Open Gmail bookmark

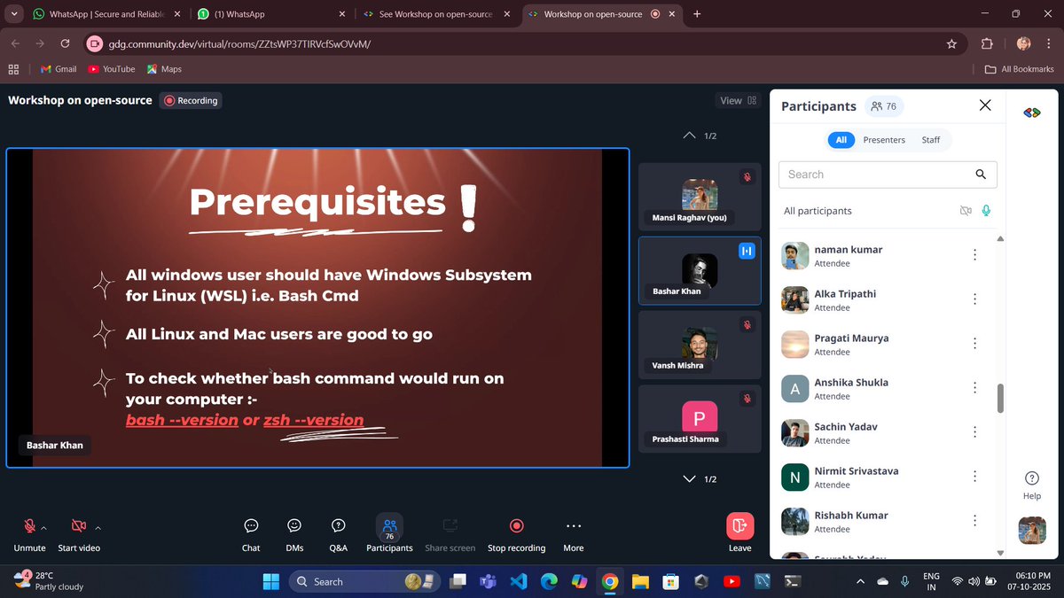pos(59,69)
